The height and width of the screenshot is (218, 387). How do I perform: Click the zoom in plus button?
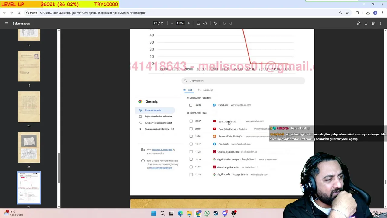click(188, 23)
